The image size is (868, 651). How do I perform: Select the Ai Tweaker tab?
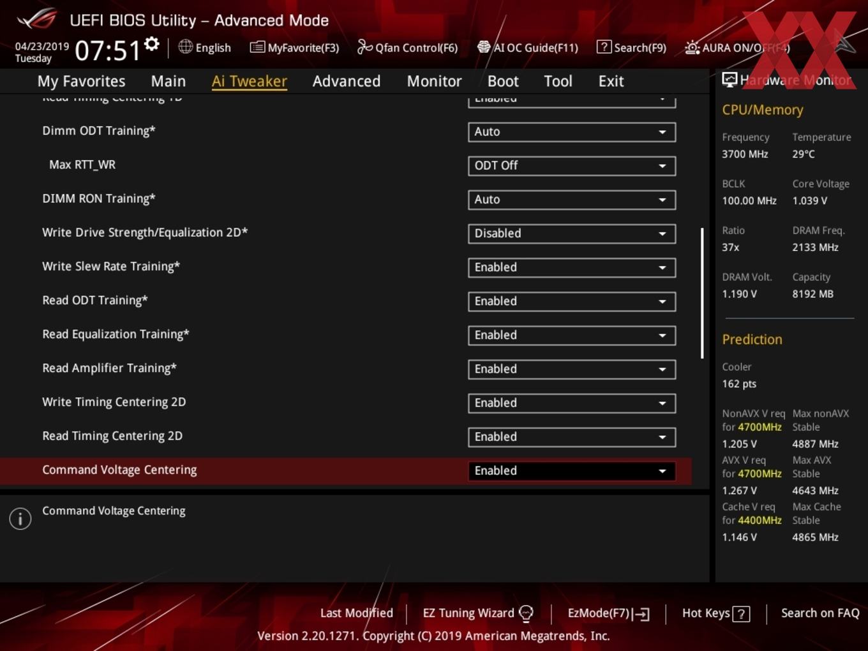coord(250,81)
